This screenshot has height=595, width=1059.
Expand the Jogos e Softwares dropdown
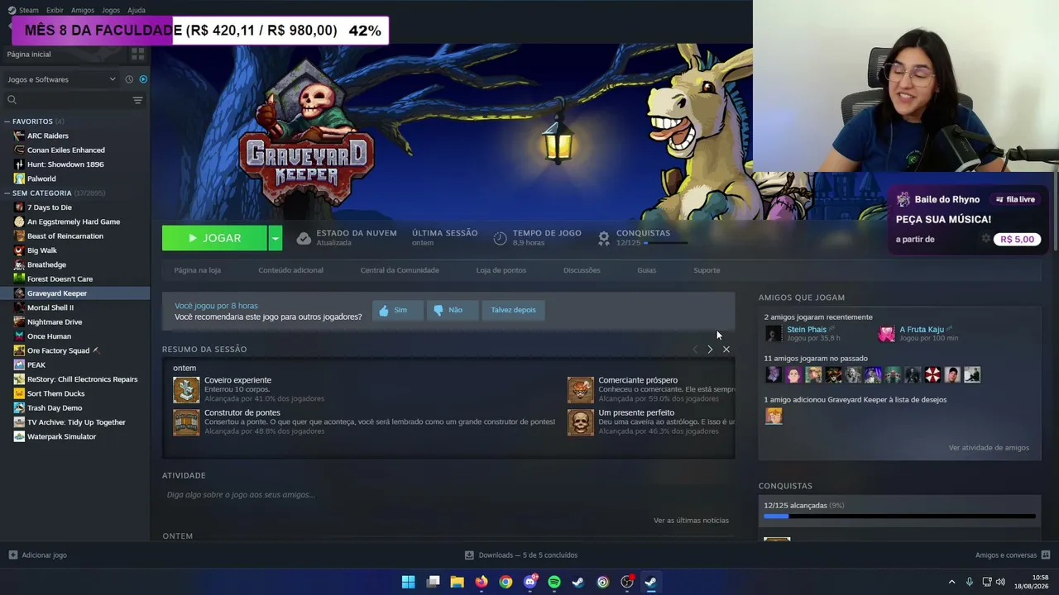click(x=62, y=79)
